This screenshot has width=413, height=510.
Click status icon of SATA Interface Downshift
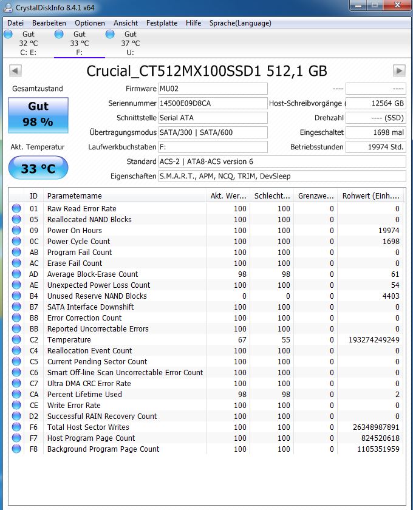[16, 307]
